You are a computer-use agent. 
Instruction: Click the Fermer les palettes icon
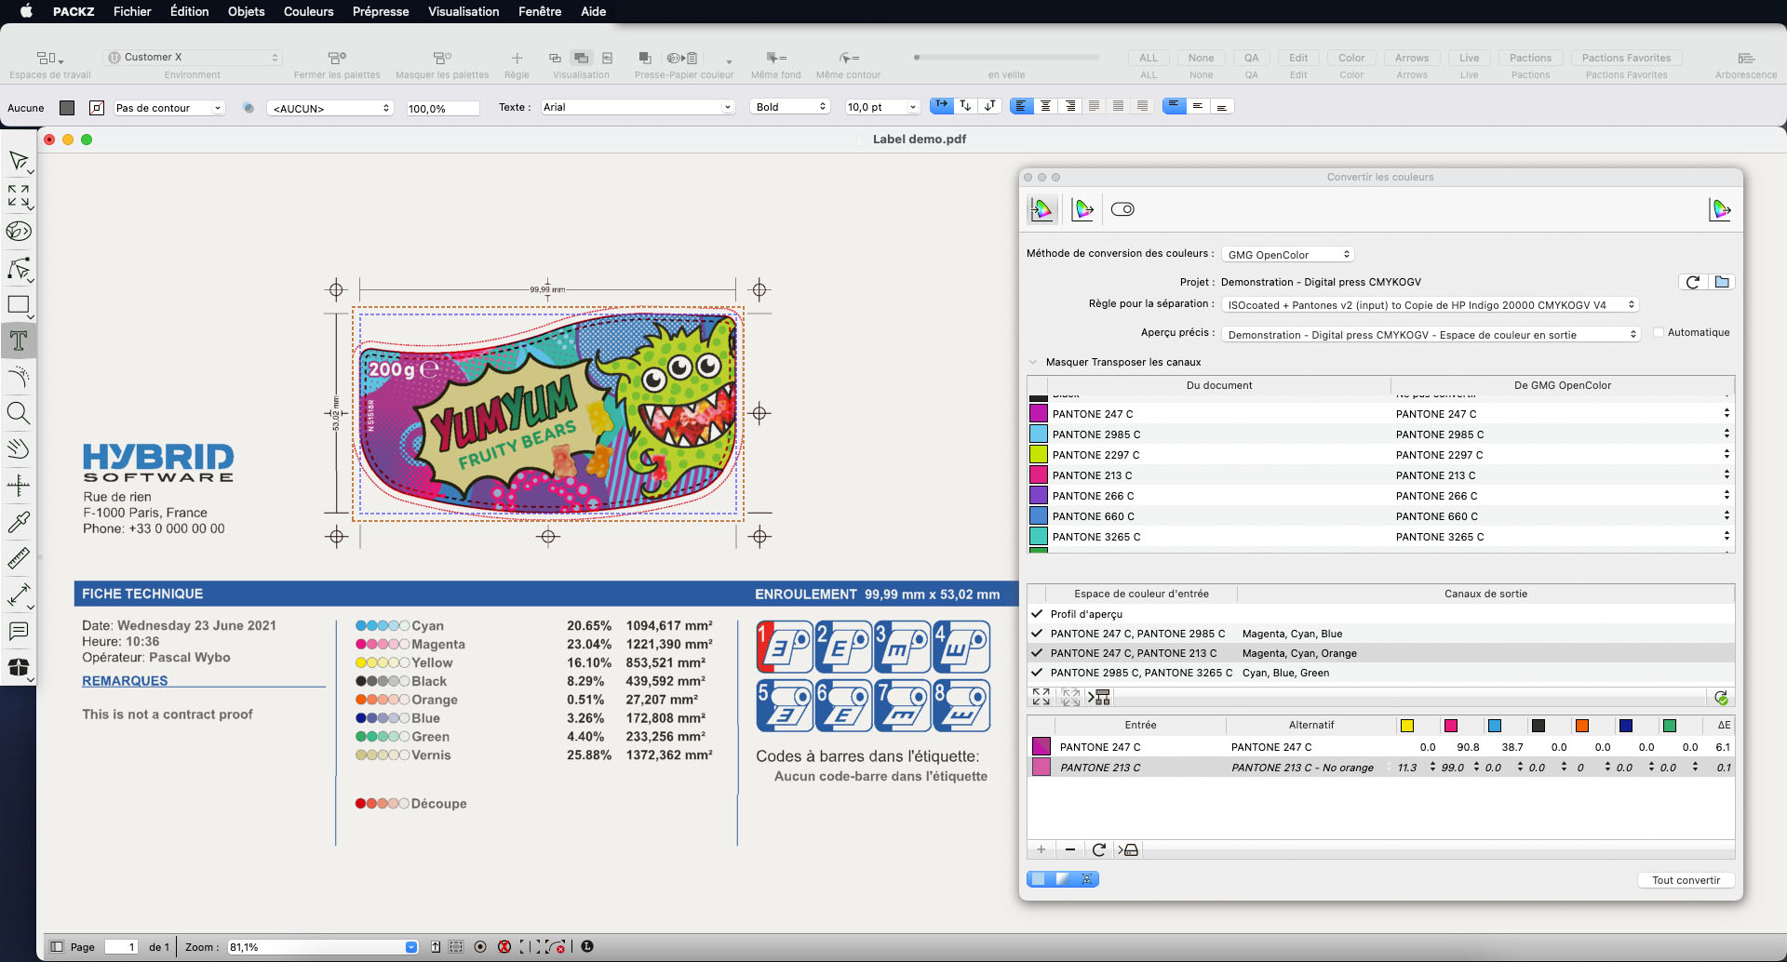tap(337, 58)
